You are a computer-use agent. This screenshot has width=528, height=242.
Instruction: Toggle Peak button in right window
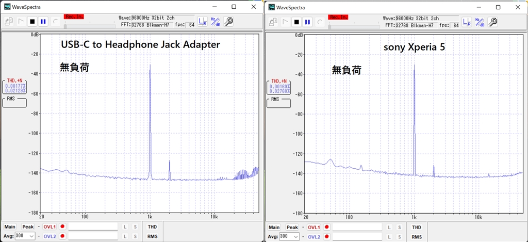[293, 227]
